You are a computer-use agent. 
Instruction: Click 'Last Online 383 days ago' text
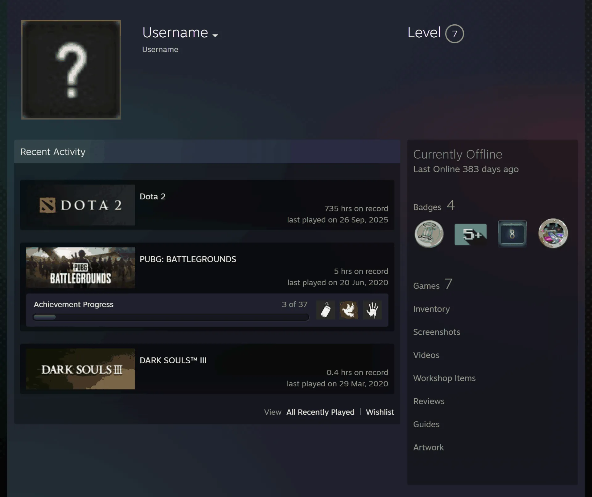(x=466, y=169)
